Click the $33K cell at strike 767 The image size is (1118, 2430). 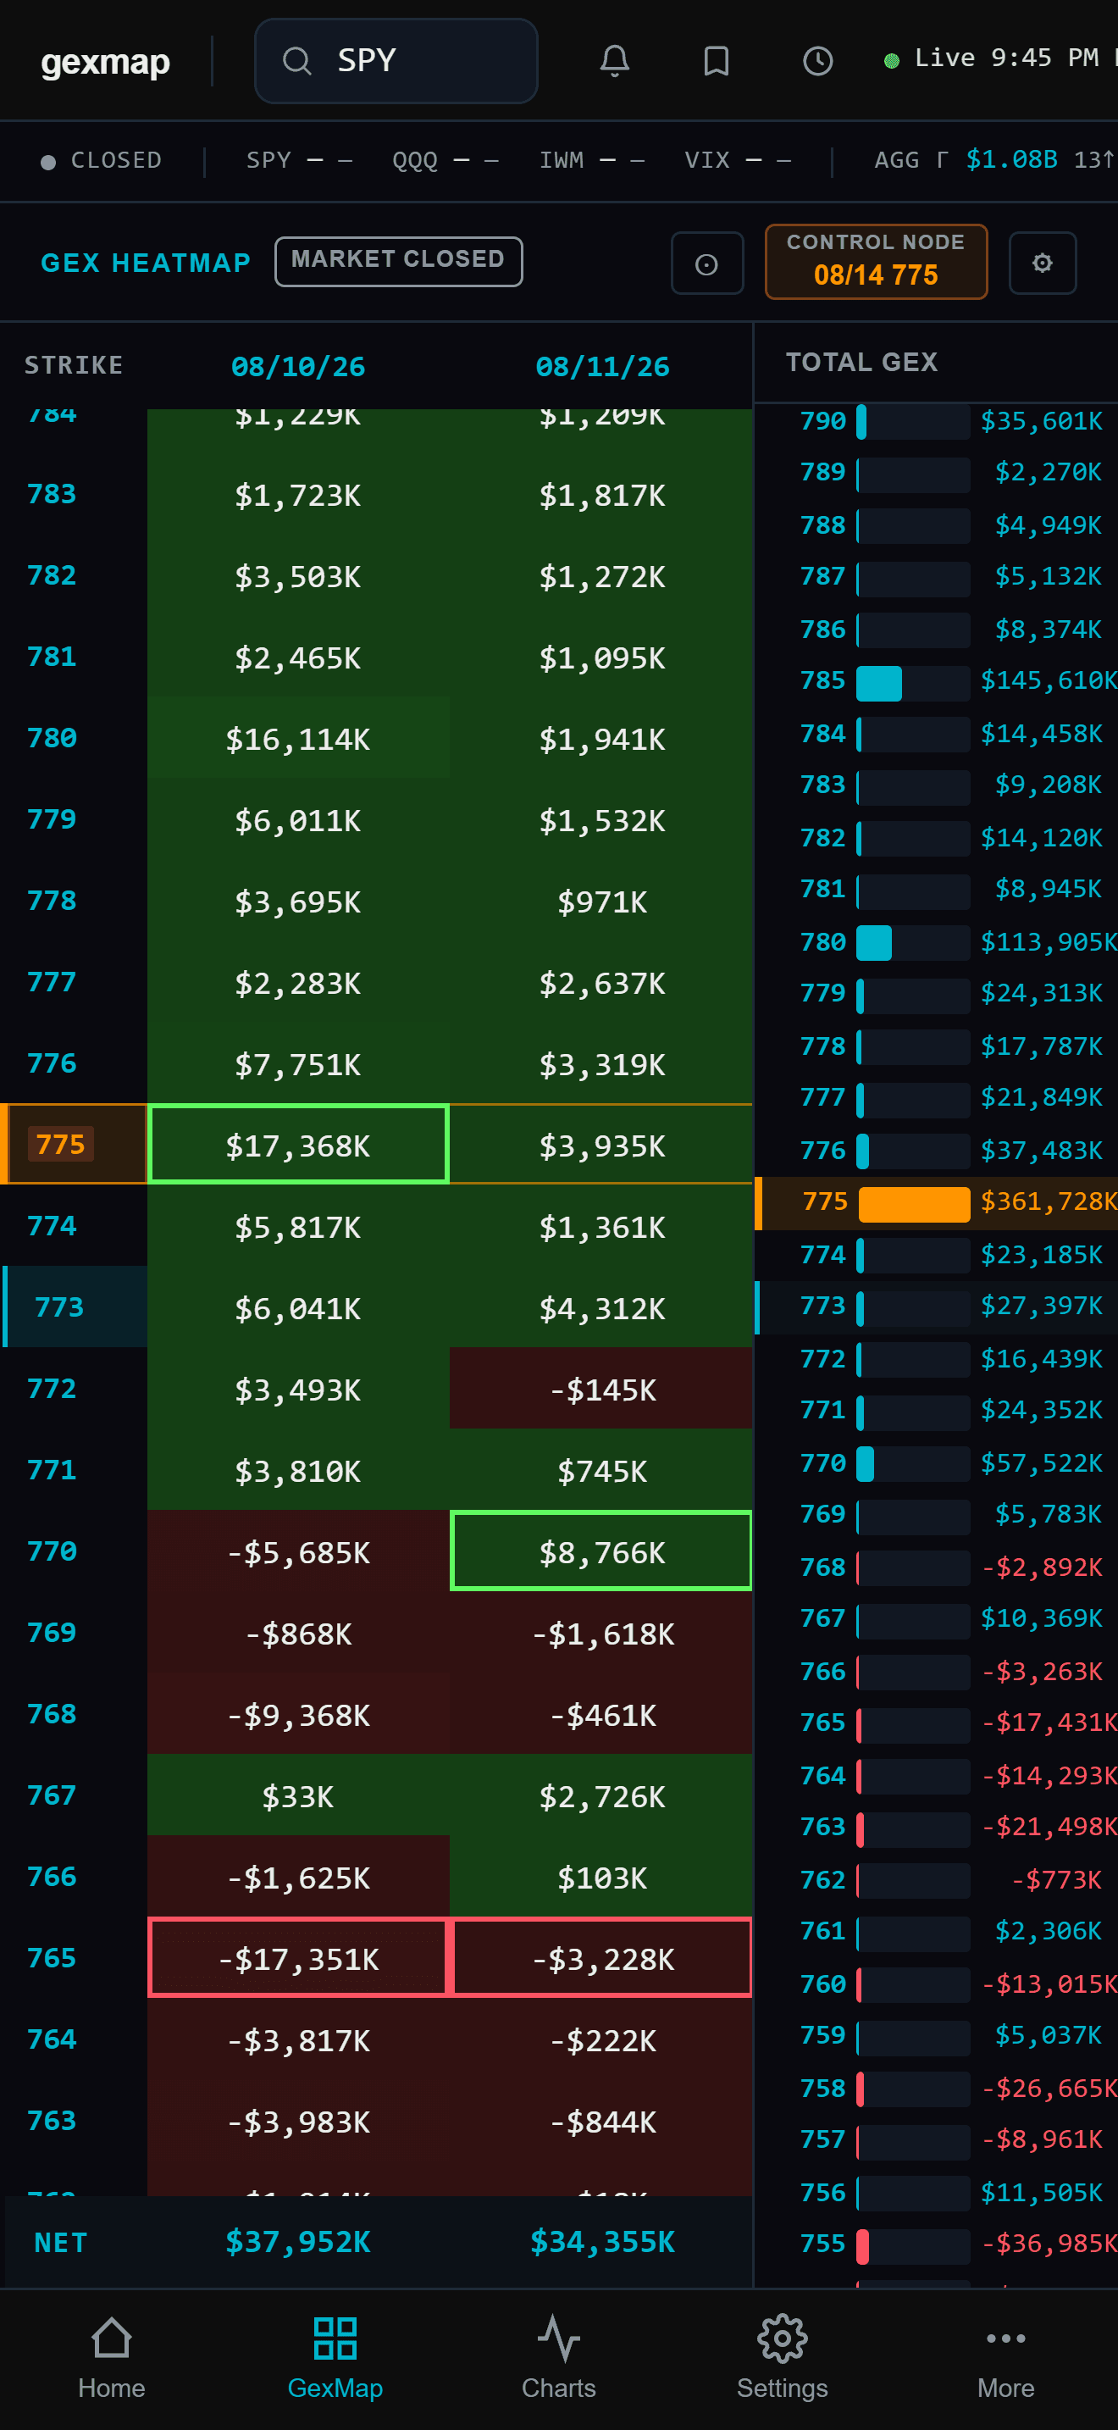[x=298, y=1796]
